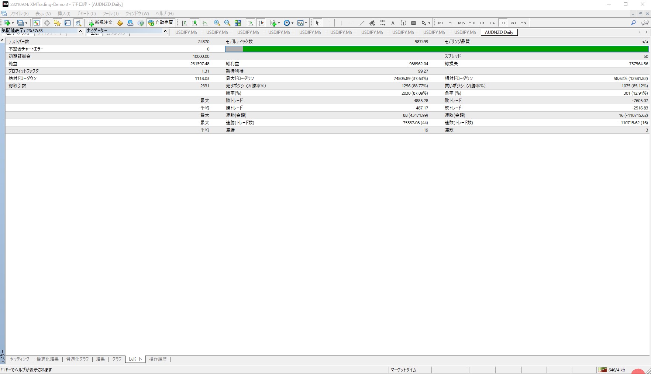Close the ナビゲーター panel

pyautogui.click(x=165, y=31)
